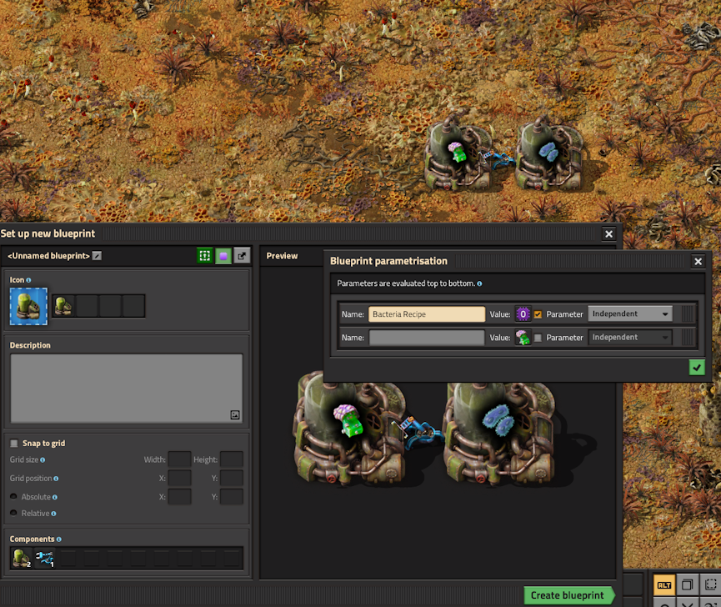Uncheck Parameter for Bacteria Recipe row
721x607 pixels.
tap(538, 314)
